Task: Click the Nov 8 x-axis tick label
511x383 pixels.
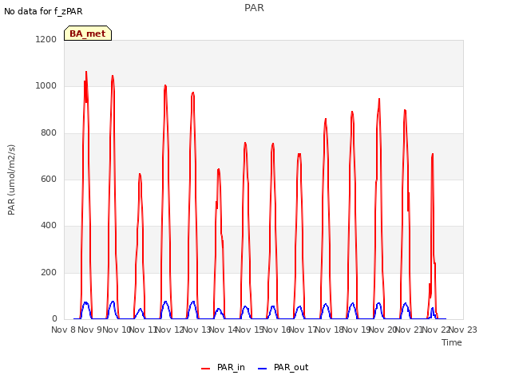Action: 64,330
